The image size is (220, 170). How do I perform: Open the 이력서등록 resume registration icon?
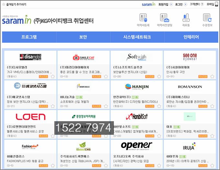(x=143, y=18)
